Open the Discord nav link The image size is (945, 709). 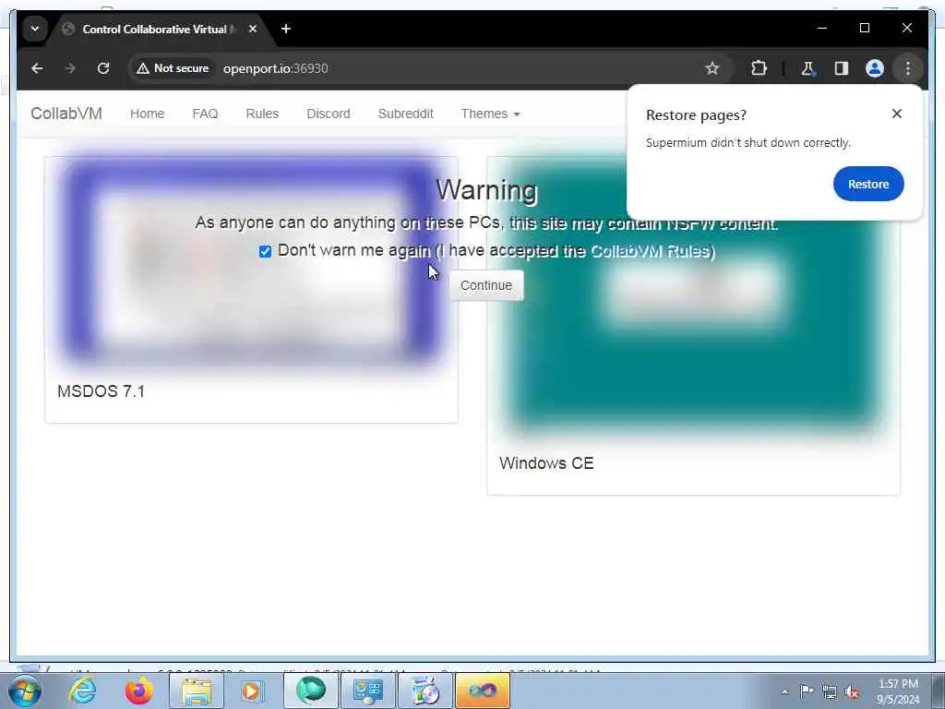(329, 114)
